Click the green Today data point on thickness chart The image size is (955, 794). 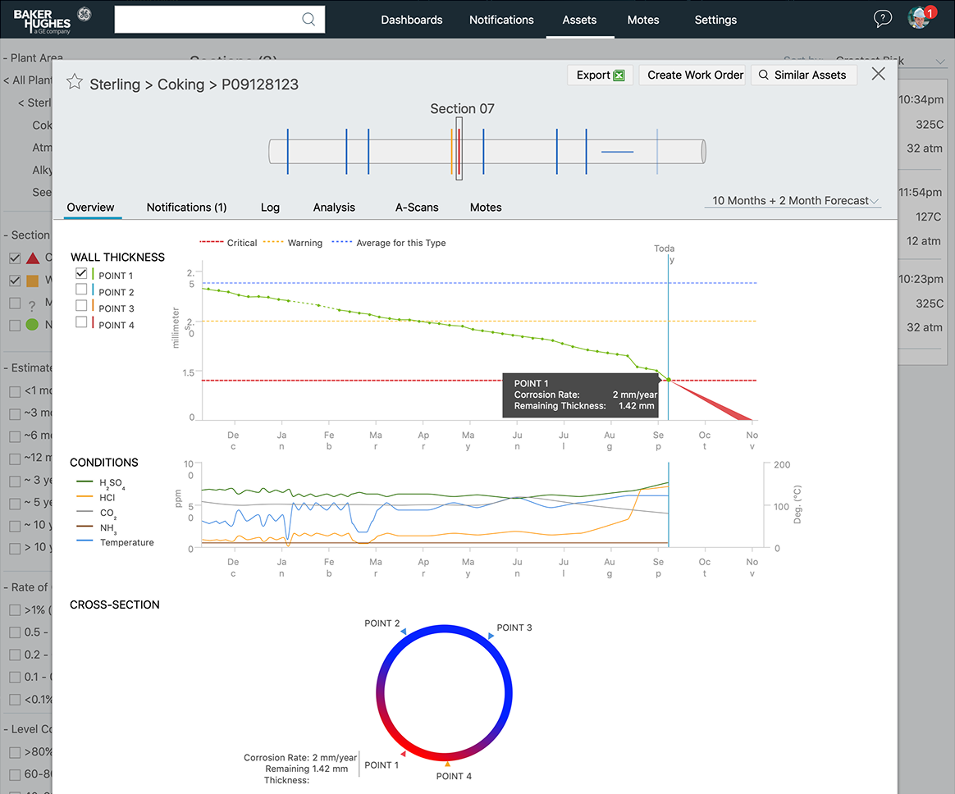[669, 380]
